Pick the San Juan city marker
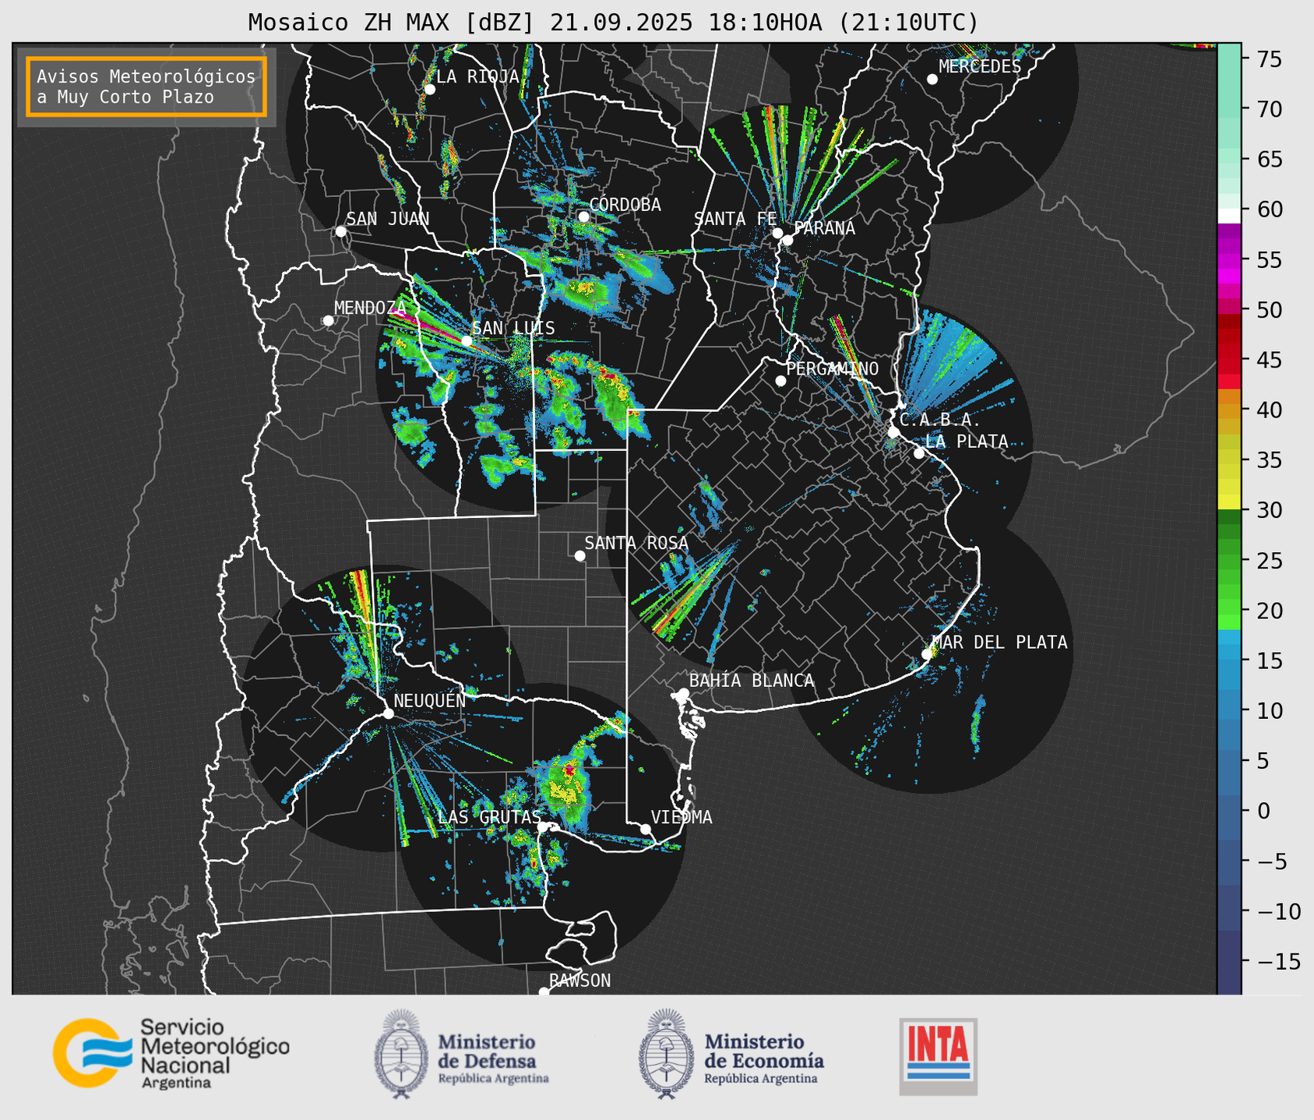This screenshot has height=1120, width=1314. (x=340, y=231)
